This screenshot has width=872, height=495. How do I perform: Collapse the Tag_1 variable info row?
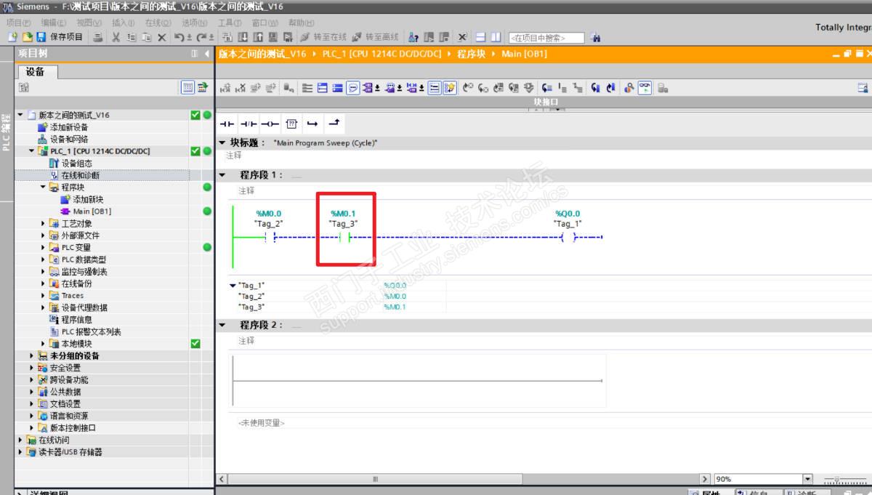pyautogui.click(x=233, y=286)
